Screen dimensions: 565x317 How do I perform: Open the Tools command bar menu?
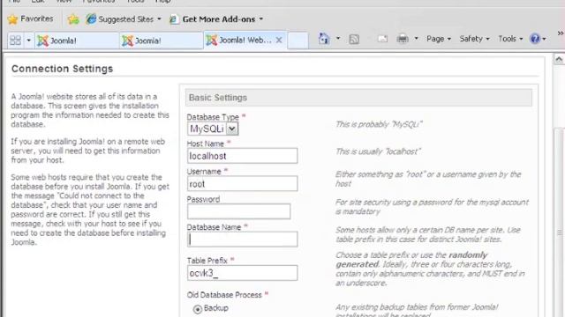coord(510,39)
